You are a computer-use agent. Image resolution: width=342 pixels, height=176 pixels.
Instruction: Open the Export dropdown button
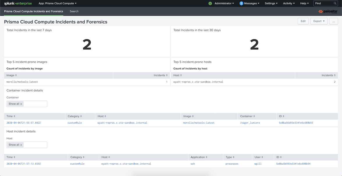point(319,21)
